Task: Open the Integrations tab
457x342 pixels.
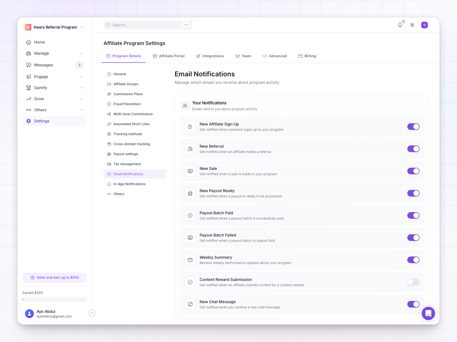Action: 210,56
